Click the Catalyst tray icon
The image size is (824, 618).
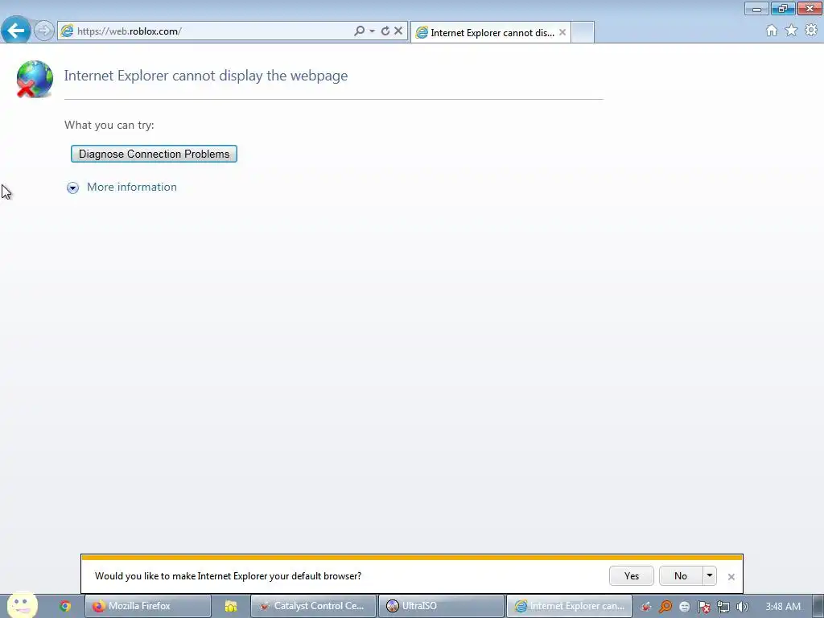pos(646,607)
